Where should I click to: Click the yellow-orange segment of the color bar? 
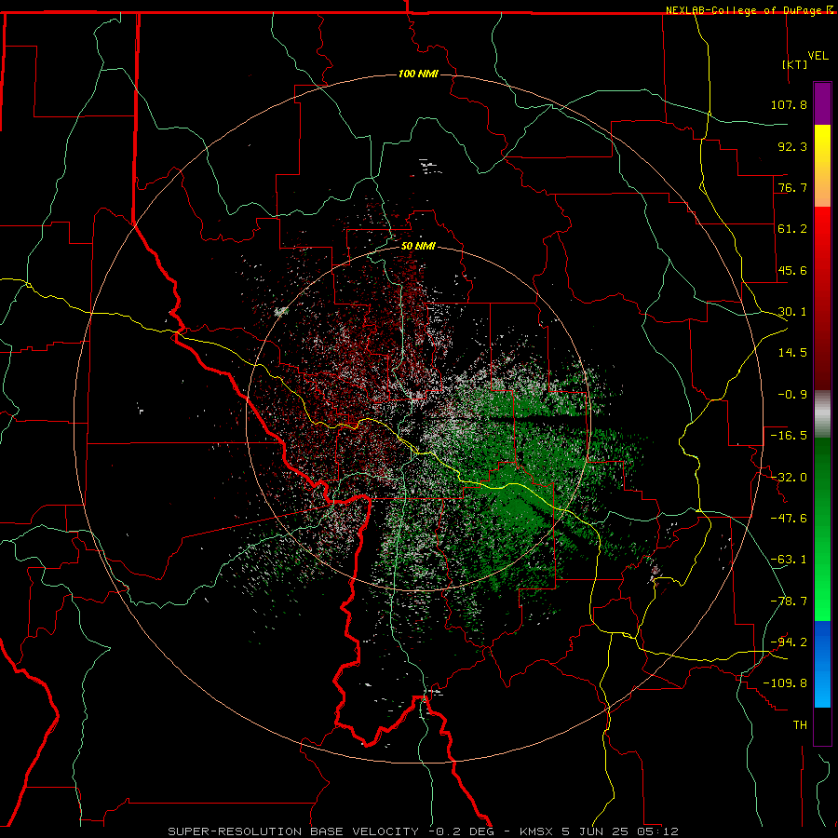point(822,166)
